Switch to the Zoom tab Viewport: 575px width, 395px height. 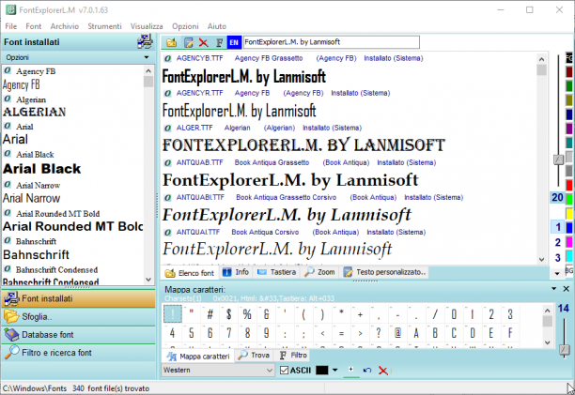(319, 272)
